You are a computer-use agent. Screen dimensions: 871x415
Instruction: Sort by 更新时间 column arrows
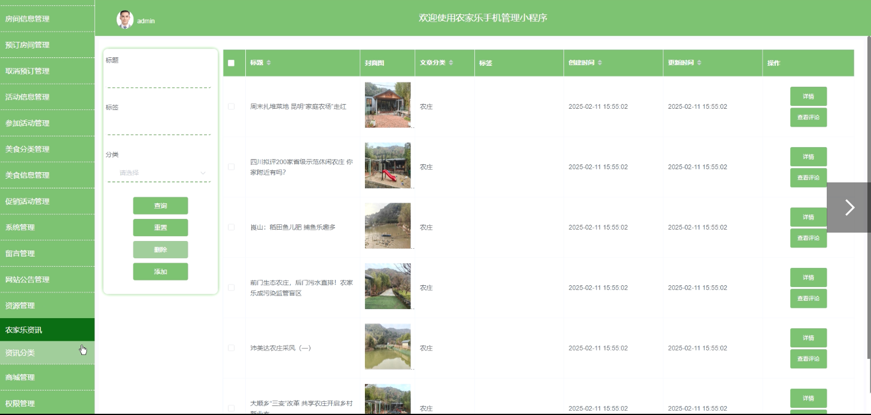699,63
